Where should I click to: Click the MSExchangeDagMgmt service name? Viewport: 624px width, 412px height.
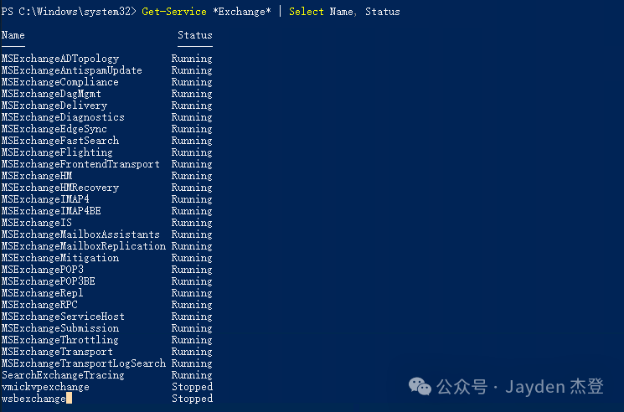pos(51,94)
